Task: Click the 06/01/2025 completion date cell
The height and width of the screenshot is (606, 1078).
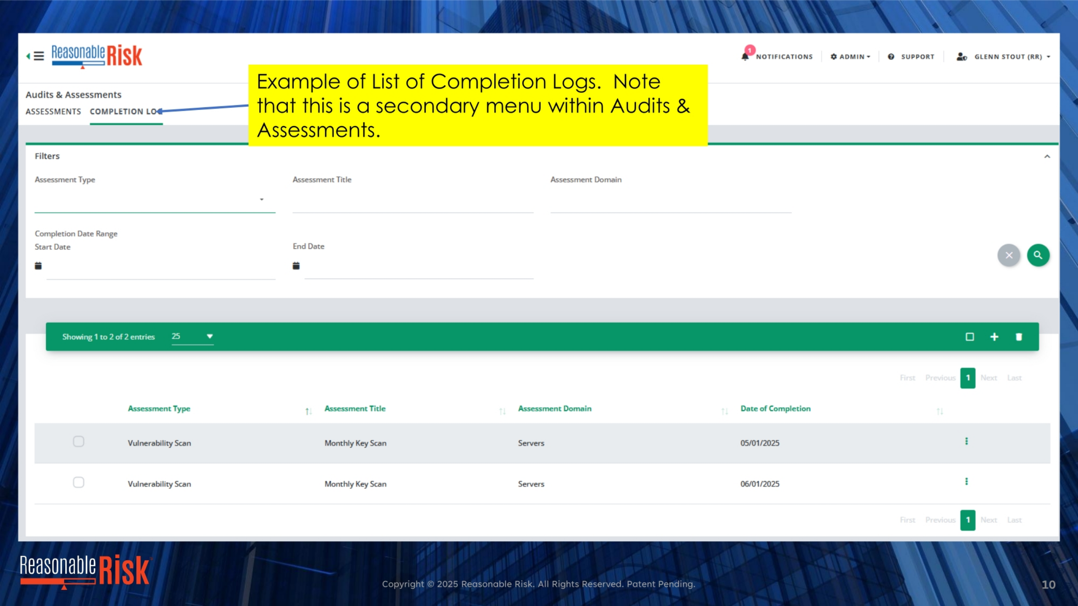Action: pyautogui.click(x=760, y=484)
